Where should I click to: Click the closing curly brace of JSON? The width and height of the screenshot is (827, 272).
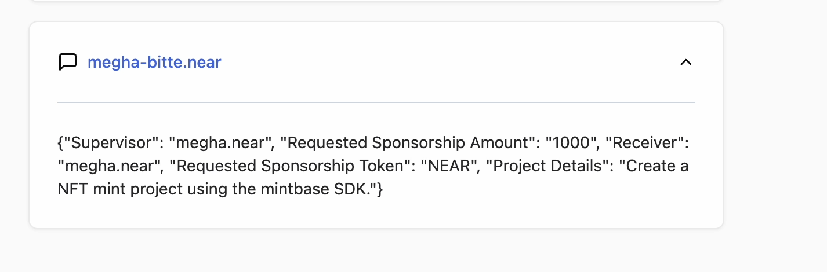(x=380, y=189)
